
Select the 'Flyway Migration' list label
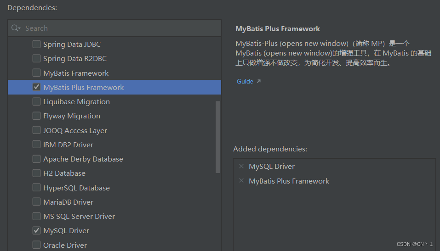(72, 116)
